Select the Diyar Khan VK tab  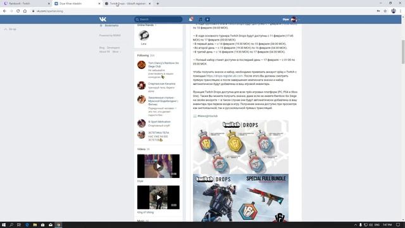point(77,4)
